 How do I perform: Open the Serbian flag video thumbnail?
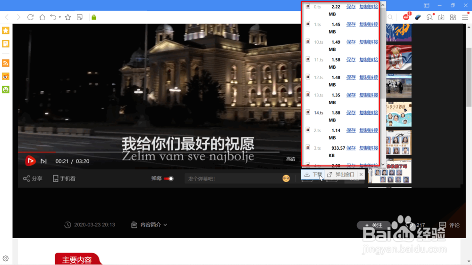(399, 57)
